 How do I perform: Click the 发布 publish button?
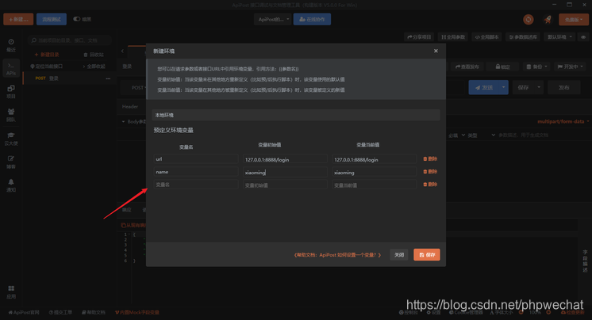click(563, 87)
